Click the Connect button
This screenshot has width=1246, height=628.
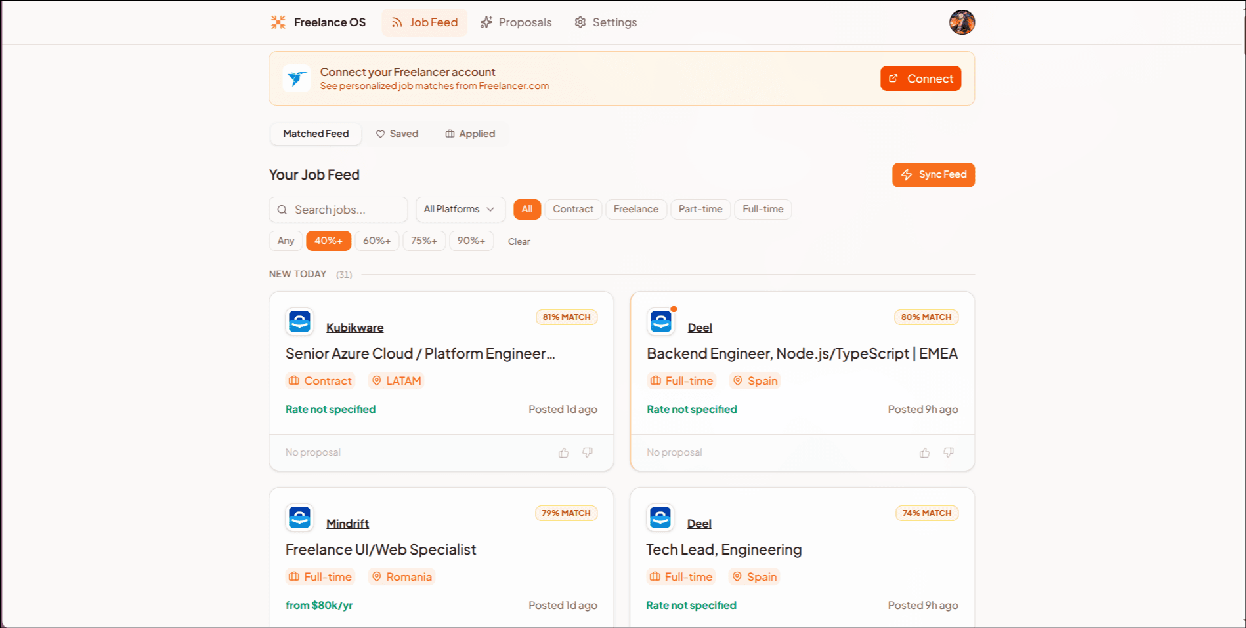coord(920,79)
